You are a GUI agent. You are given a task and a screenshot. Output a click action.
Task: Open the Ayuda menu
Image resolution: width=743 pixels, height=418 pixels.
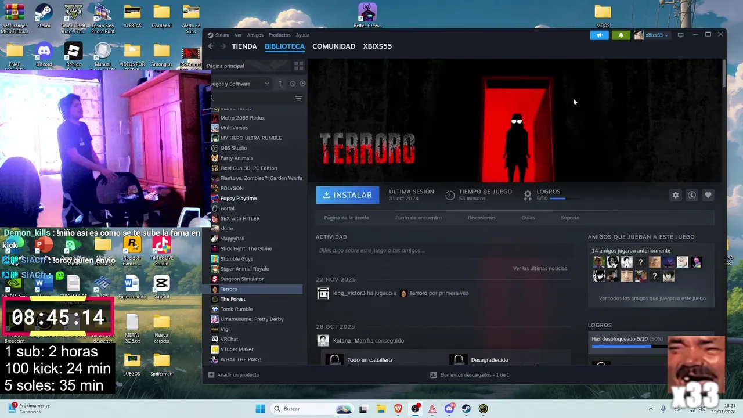302,35
